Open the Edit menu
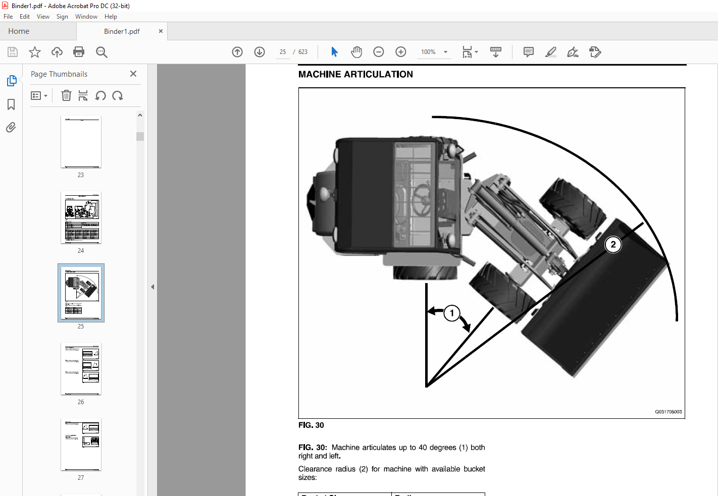 [25, 17]
